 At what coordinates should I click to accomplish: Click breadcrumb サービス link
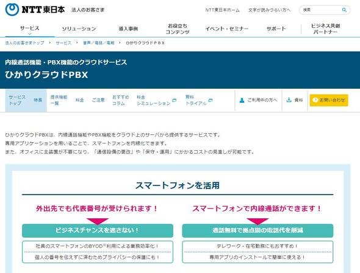coord(63,43)
